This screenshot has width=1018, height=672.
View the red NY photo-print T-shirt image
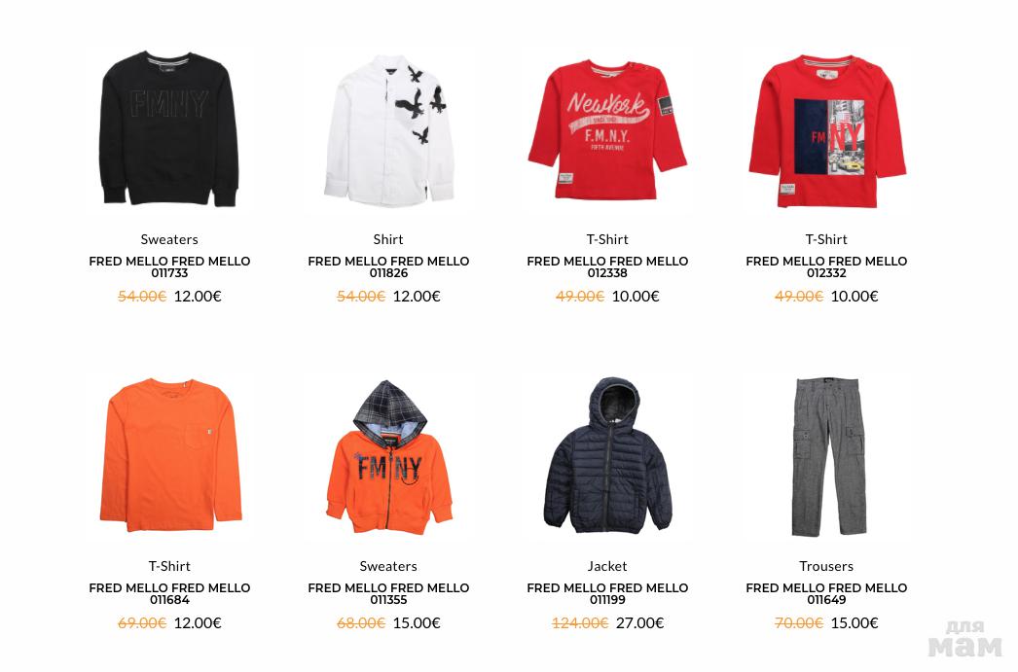click(826, 131)
